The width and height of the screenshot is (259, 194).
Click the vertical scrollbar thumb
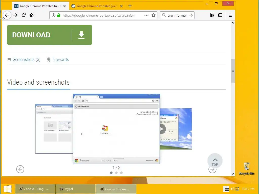(x=233, y=71)
